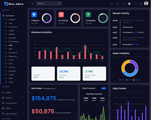Click the Forms & Charts pie icon
The image size is (151, 120).
[3, 103]
